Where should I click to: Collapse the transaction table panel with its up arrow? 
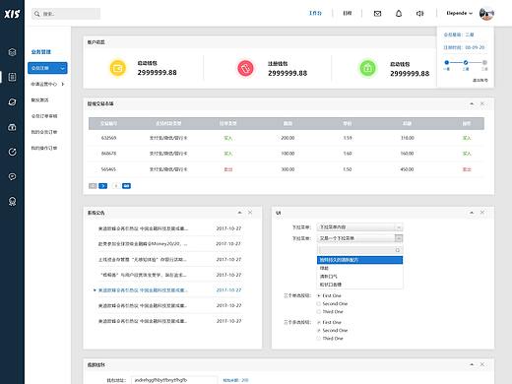coord(472,103)
